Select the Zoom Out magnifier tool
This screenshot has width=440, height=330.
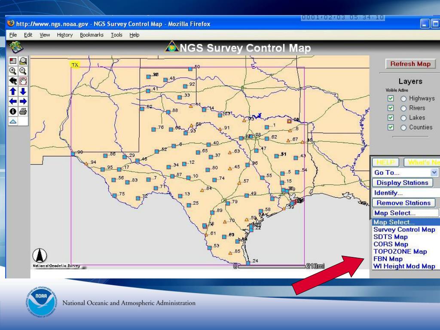click(23, 71)
